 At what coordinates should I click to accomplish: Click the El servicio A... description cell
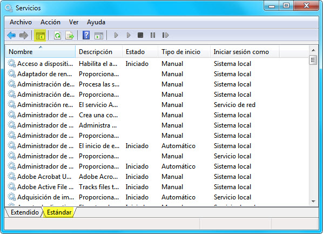[x=98, y=105]
